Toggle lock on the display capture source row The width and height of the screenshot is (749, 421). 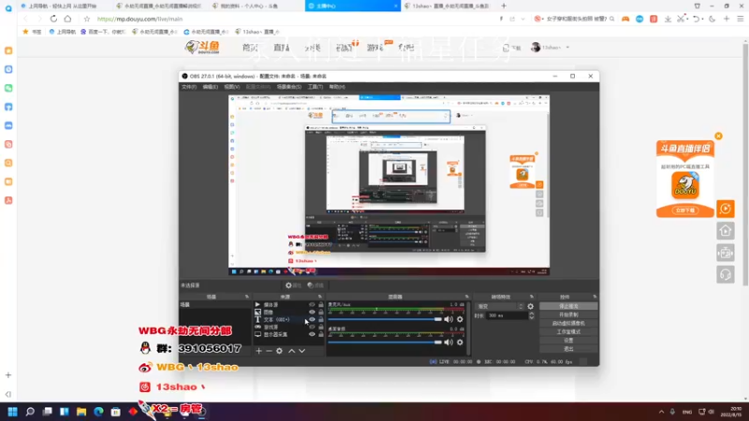321,335
